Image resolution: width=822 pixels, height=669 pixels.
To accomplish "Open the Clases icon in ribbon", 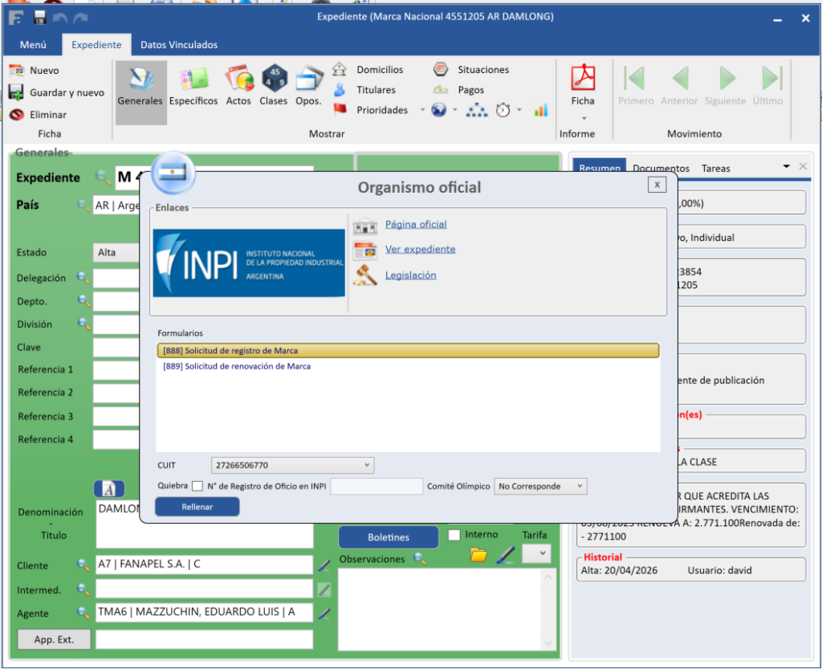I will [274, 80].
